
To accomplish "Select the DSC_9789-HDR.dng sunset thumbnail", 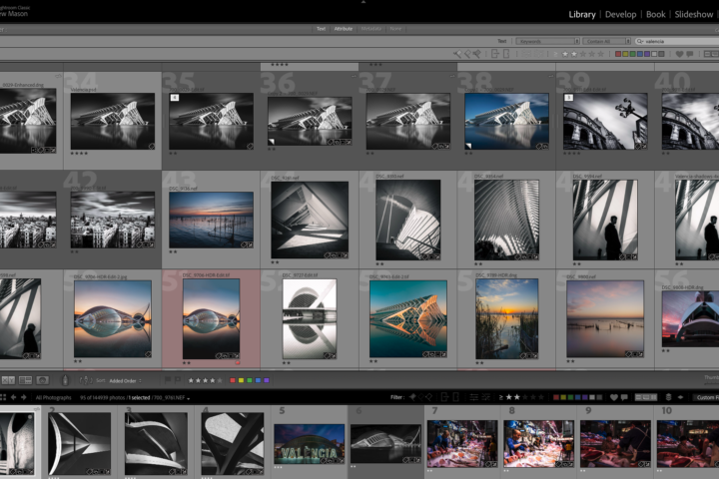I will (x=506, y=319).
